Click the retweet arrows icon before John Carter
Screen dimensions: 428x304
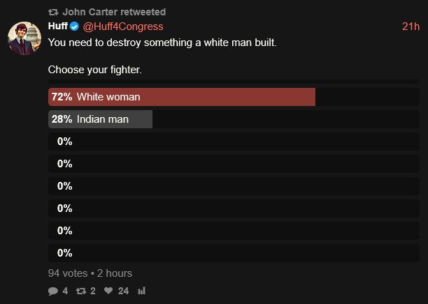click(x=53, y=12)
